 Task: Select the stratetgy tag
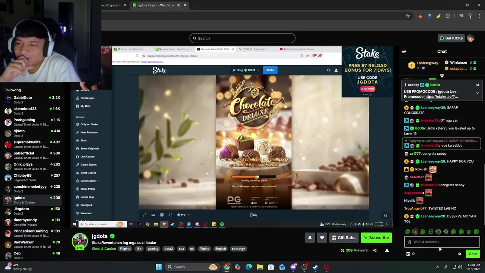coord(238,249)
